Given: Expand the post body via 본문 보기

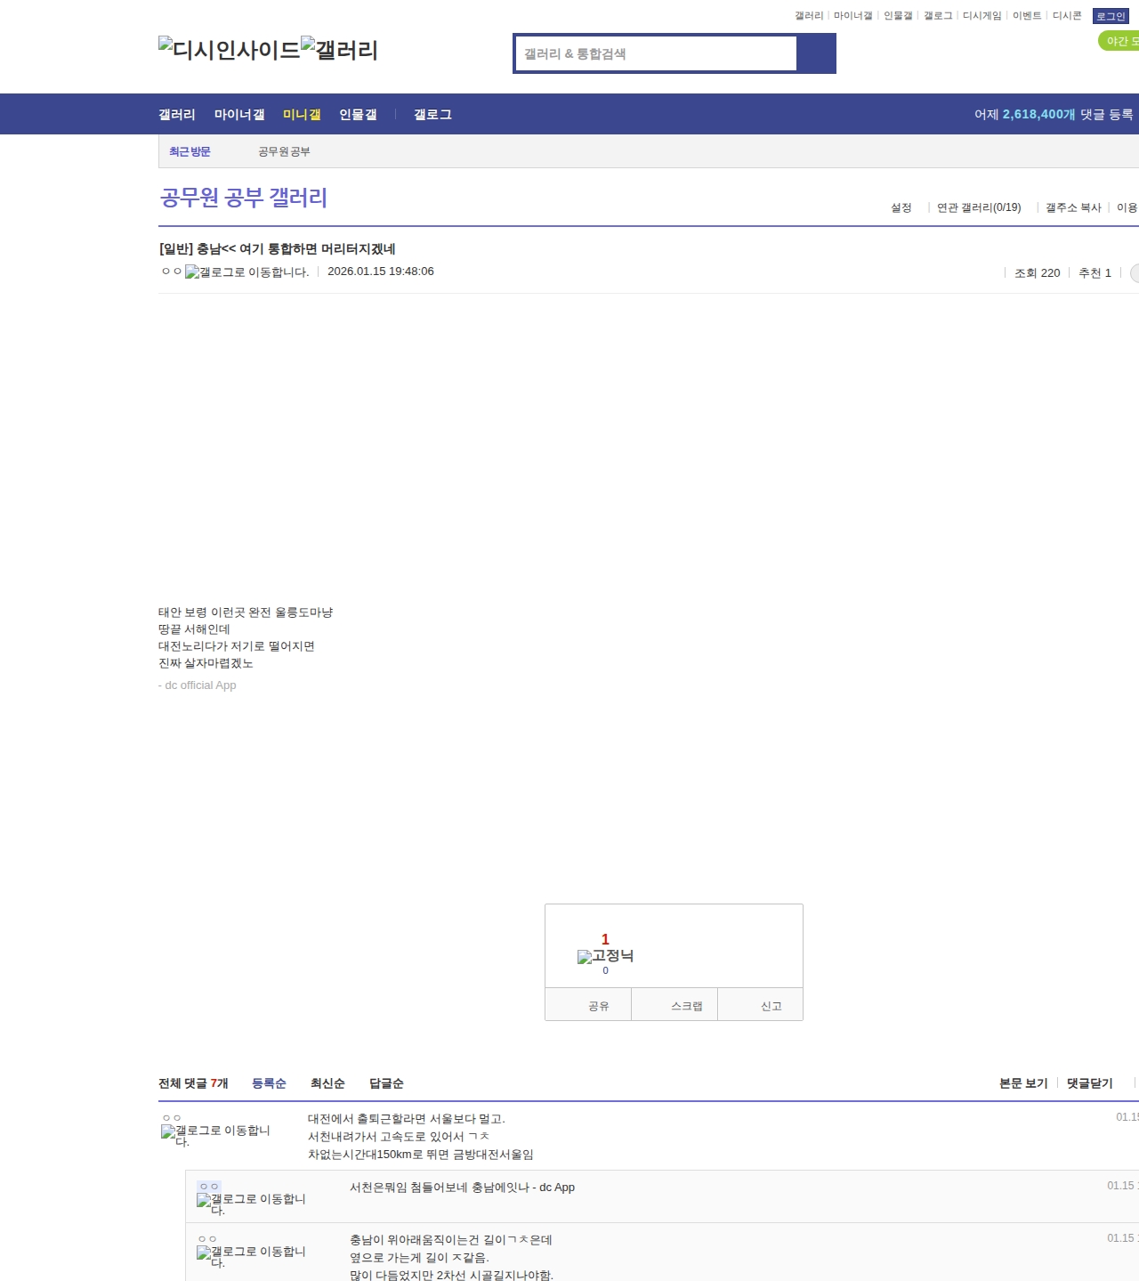Looking at the screenshot, I should coord(1022,1083).
